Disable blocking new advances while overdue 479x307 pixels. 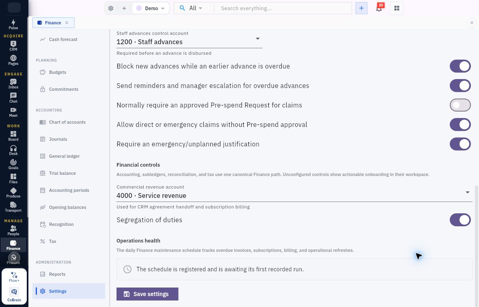tap(460, 66)
